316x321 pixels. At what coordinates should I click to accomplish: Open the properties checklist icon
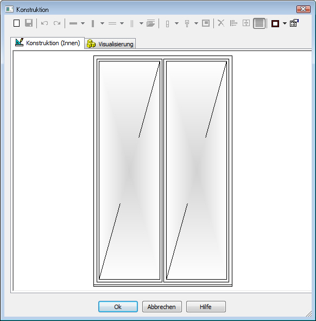(294, 23)
